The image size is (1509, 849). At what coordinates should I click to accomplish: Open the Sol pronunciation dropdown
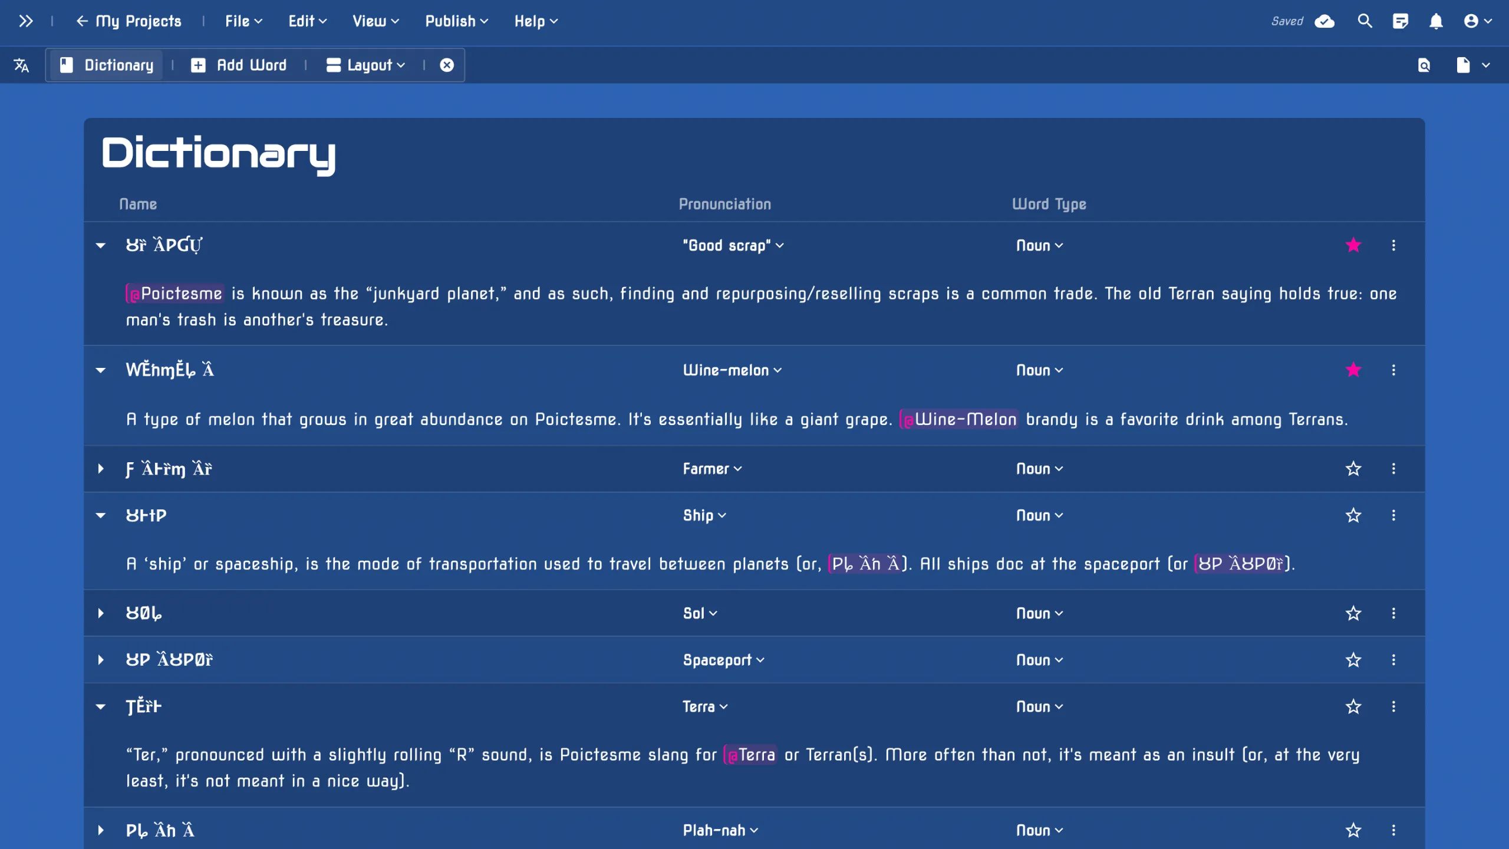pyautogui.click(x=700, y=613)
